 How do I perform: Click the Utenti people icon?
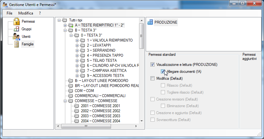coord(16,37)
